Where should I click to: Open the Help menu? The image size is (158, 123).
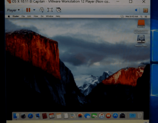click(58, 16)
